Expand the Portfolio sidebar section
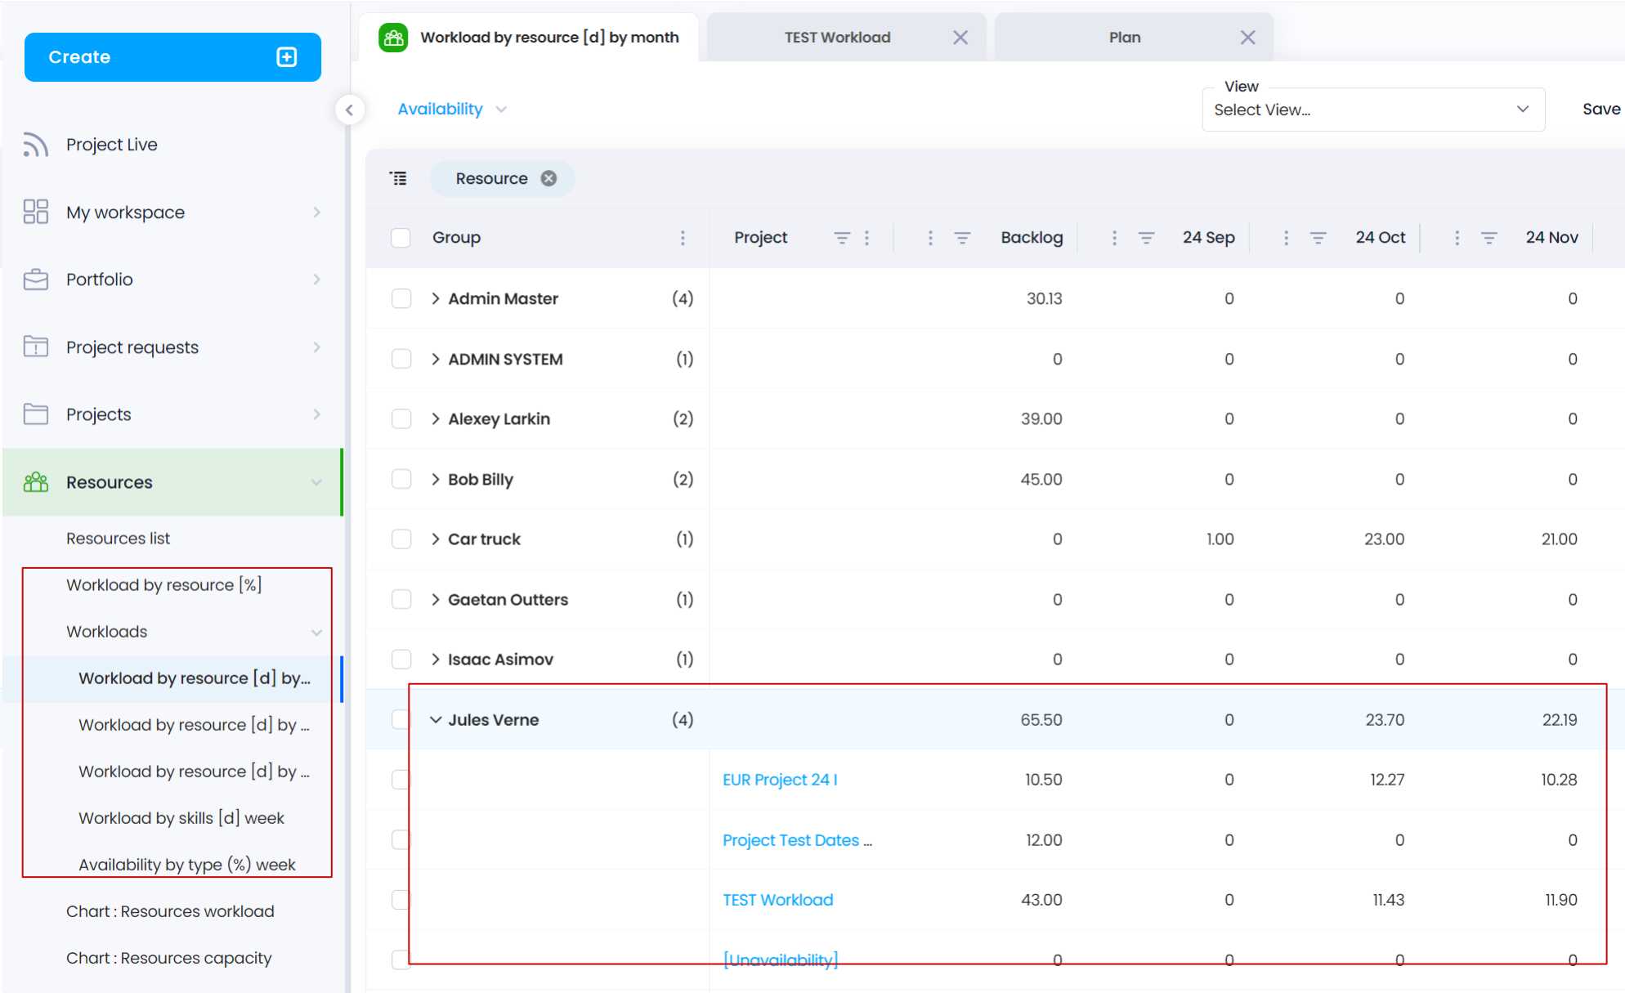The height and width of the screenshot is (993, 1625). pyautogui.click(x=316, y=280)
